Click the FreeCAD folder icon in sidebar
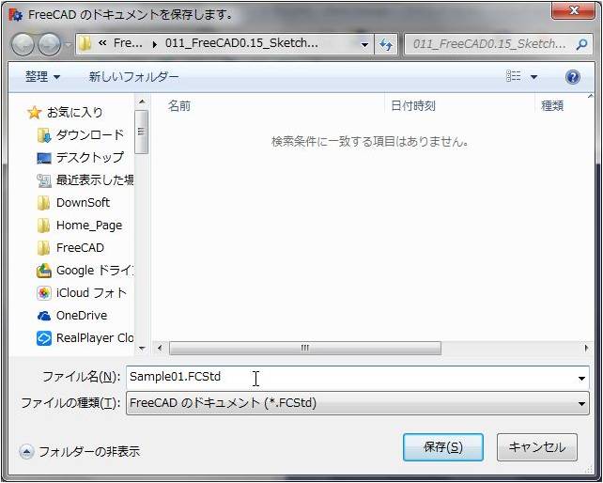The height and width of the screenshot is (483, 603). [x=43, y=248]
